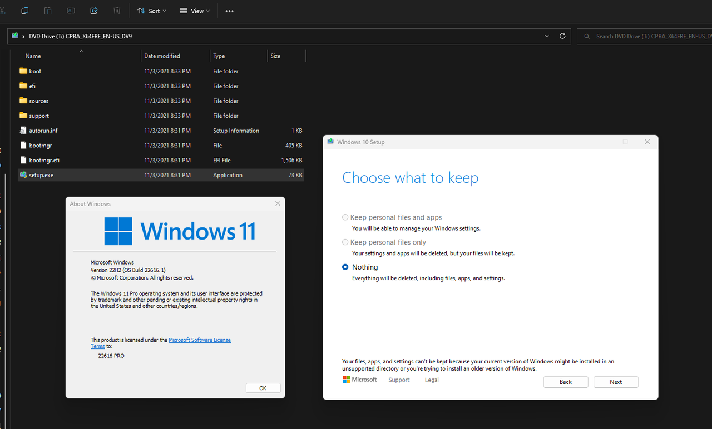The height and width of the screenshot is (429, 712).
Task: Sort files by Type column header
Action: tap(219, 56)
